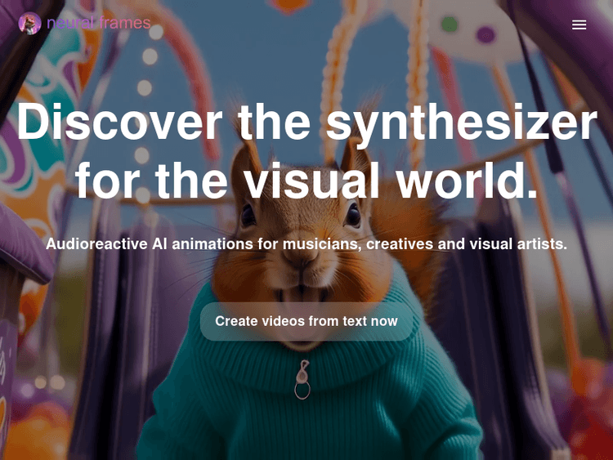Viewport: 613px width, 460px height.
Task: Click the squirrel's right eye
Action: 352,215
